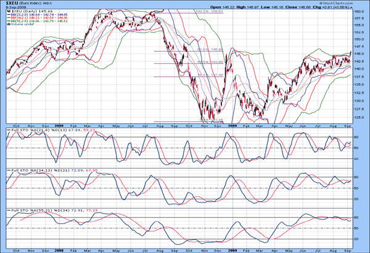Image resolution: width=370 pixels, height=253 pixels.
Task: Click the Chg +0.81 value in header
Action: [x=329, y=7]
